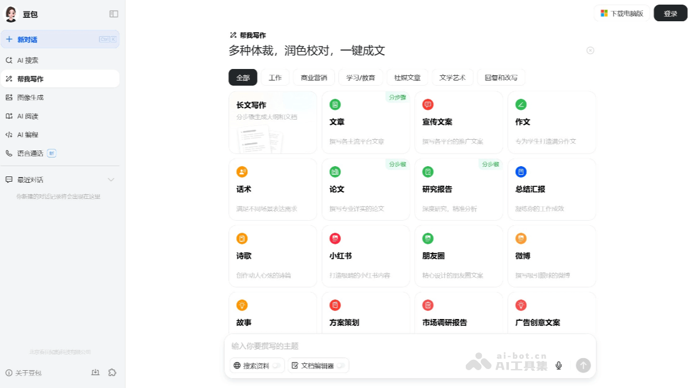Click the download icon next to 关于豆包

(x=95, y=372)
